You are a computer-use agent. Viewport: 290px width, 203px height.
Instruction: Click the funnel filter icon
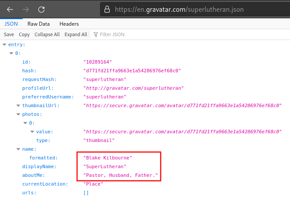[96, 34]
